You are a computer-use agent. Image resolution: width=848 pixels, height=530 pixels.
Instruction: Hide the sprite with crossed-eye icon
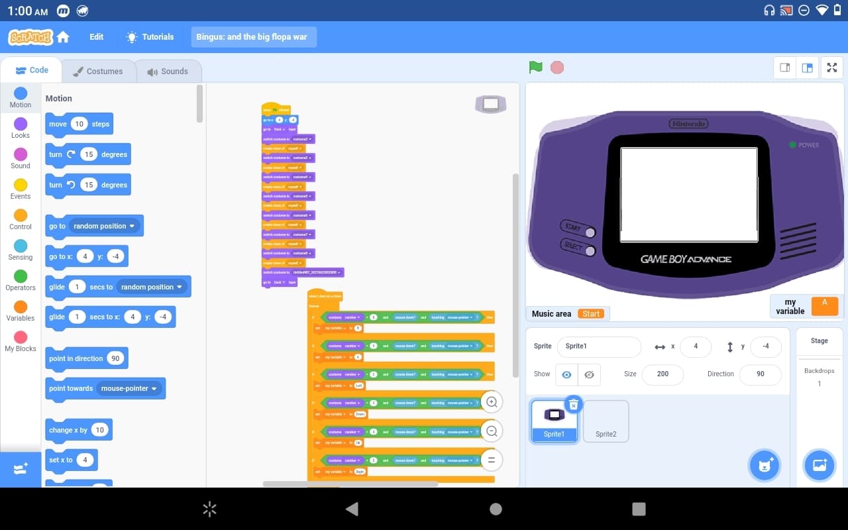(589, 374)
